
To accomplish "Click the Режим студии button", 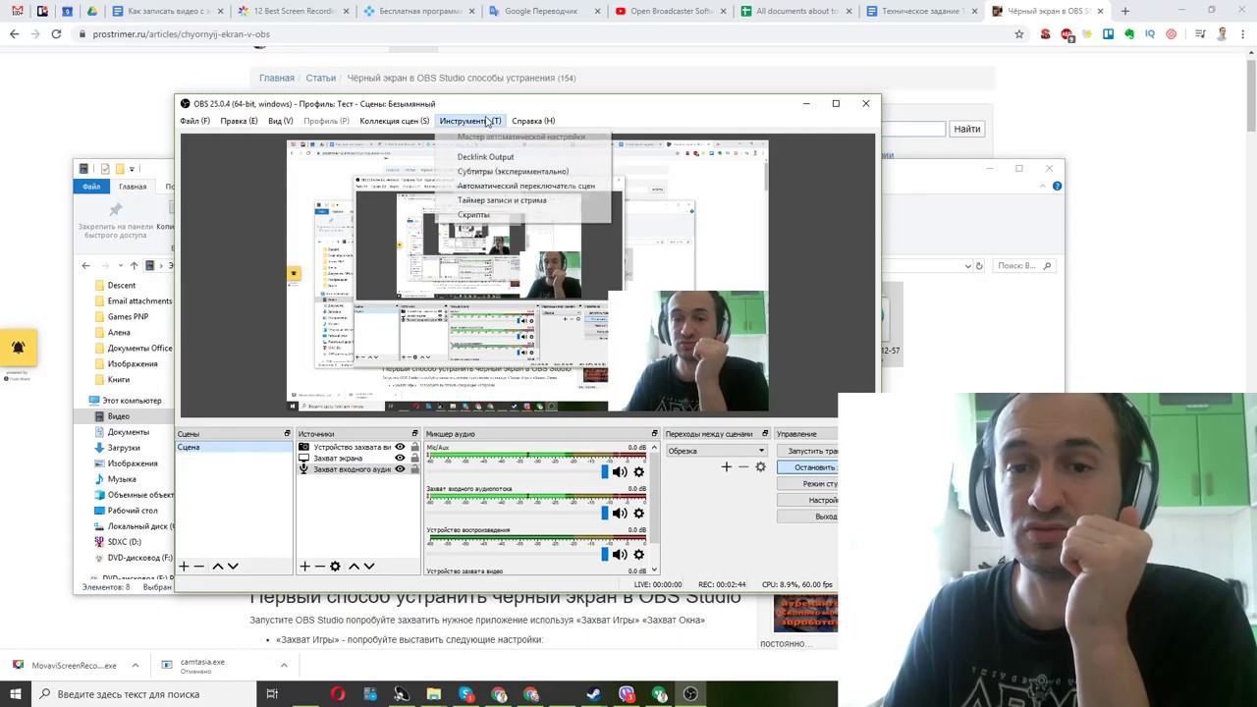I will (808, 484).
